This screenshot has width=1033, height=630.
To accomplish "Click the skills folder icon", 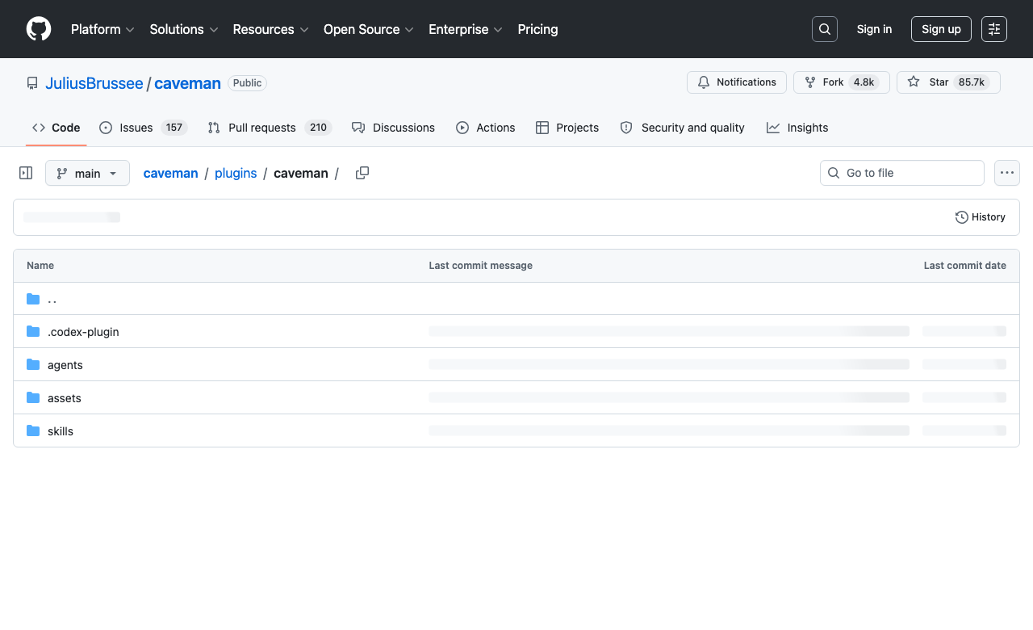I will pyautogui.click(x=33, y=431).
